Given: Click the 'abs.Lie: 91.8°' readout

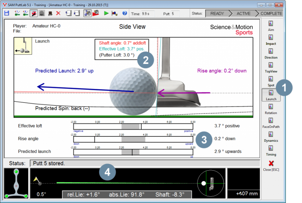Looking at the screenshot, I should tap(127, 195).
